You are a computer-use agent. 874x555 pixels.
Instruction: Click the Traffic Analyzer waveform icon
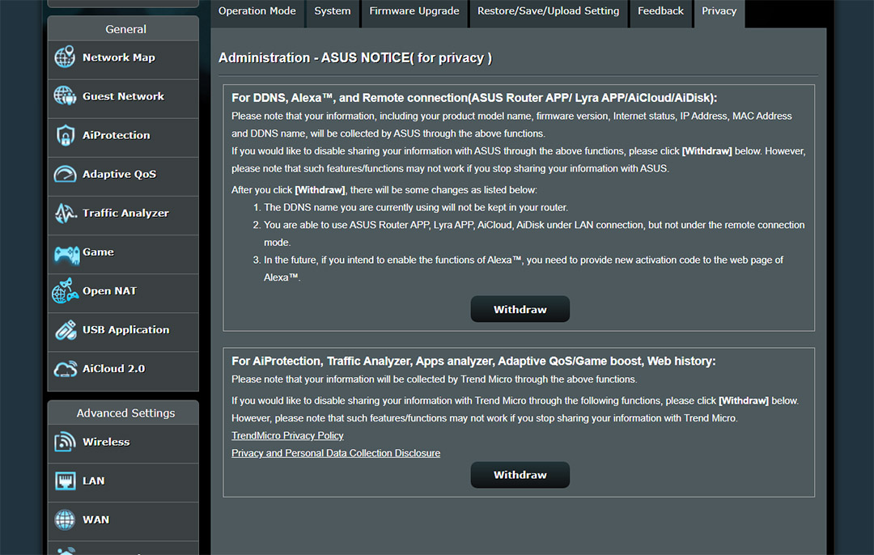[66, 213]
